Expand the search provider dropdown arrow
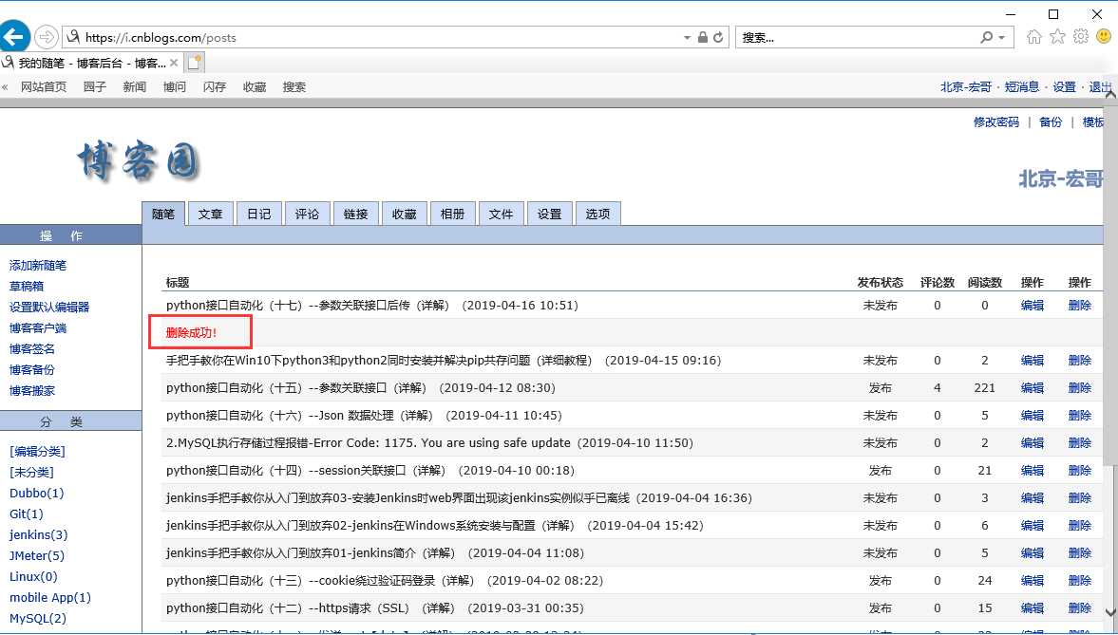This screenshot has height=635, width=1118. pyautogui.click(x=1002, y=38)
